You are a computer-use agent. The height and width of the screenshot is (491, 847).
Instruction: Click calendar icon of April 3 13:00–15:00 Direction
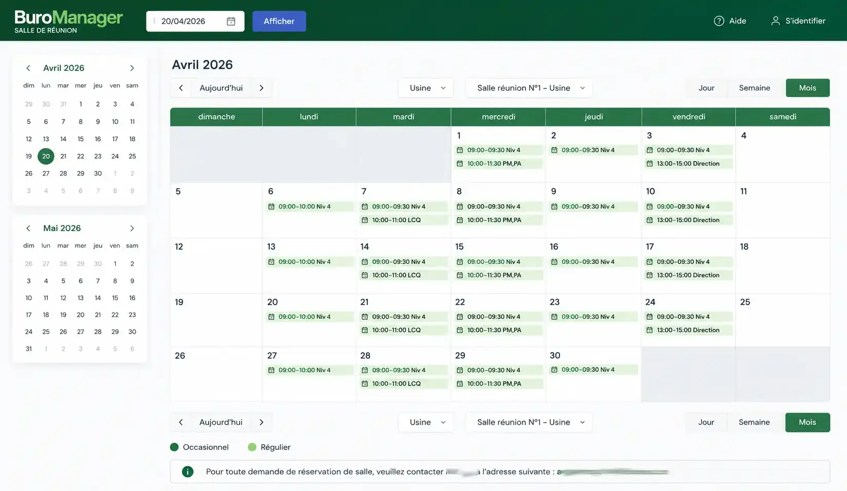[x=650, y=163]
